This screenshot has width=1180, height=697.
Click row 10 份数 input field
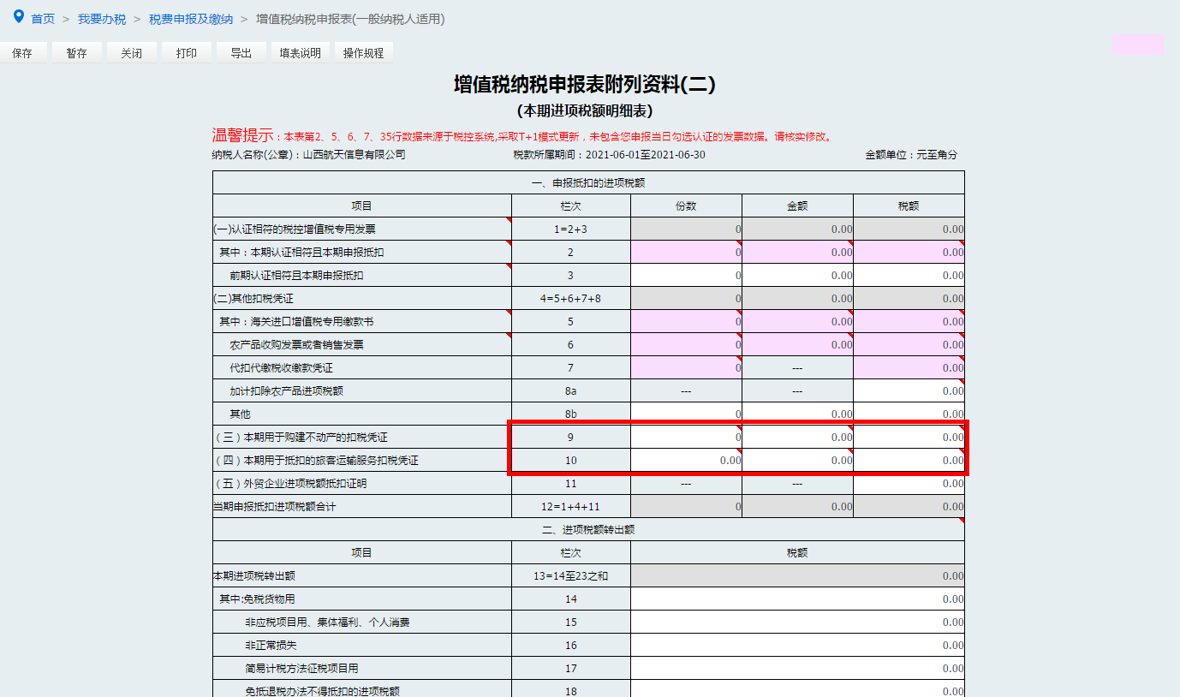click(x=686, y=461)
